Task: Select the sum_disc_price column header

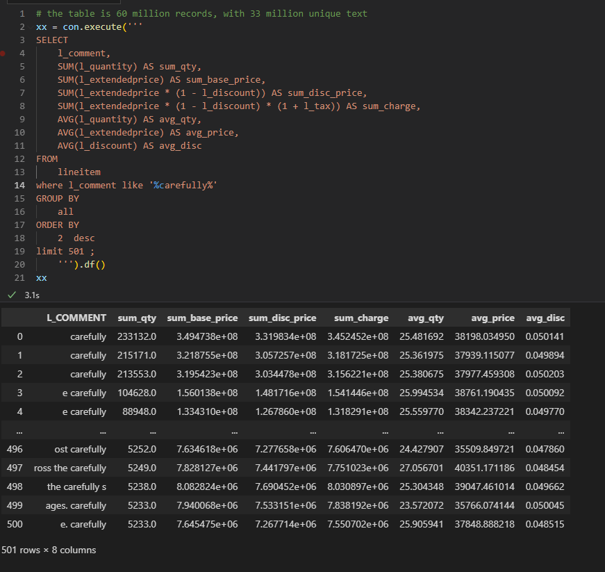Action: pos(282,318)
